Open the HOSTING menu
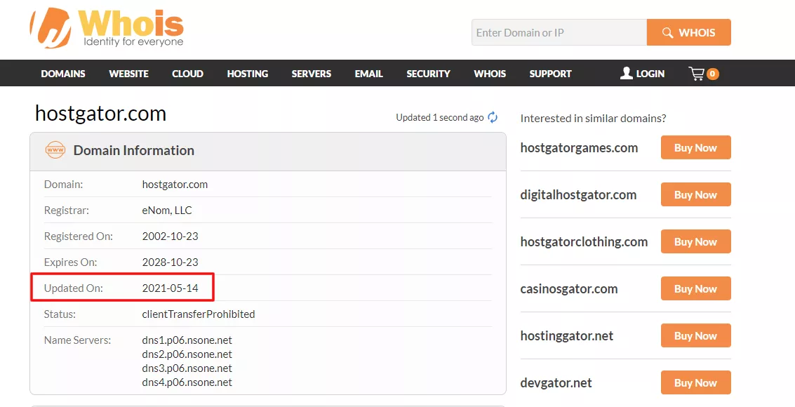This screenshot has height=407, width=795. (248, 74)
